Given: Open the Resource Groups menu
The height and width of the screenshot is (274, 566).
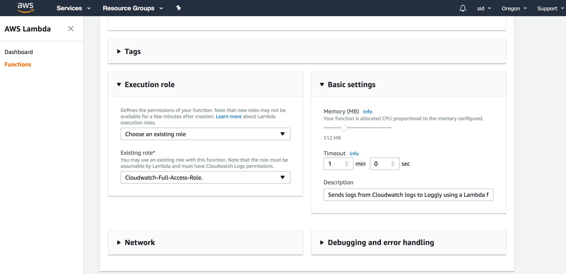Looking at the screenshot, I should (x=133, y=8).
